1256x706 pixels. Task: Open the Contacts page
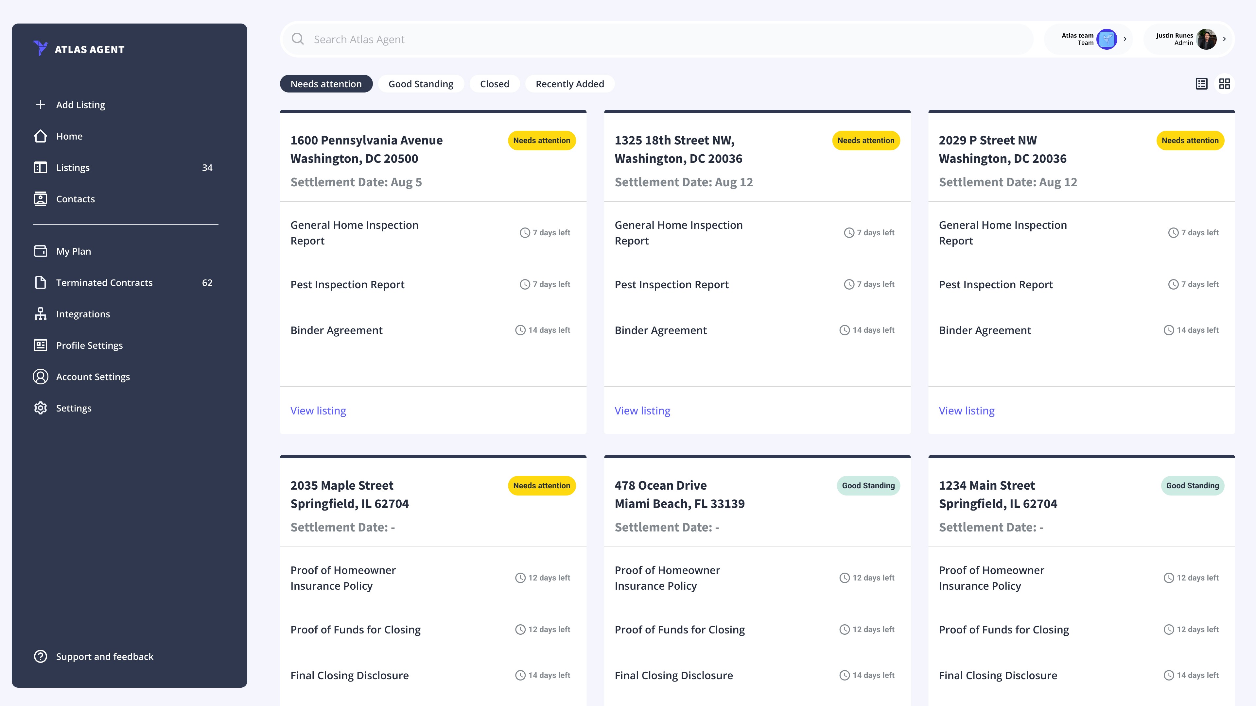[75, 199]
